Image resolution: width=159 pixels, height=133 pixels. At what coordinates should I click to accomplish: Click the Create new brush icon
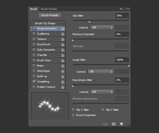tap(121, 124)
